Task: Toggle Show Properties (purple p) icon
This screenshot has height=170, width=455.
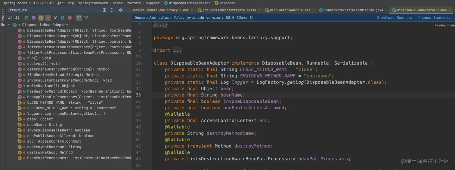Action: click(x=33, y=18)
